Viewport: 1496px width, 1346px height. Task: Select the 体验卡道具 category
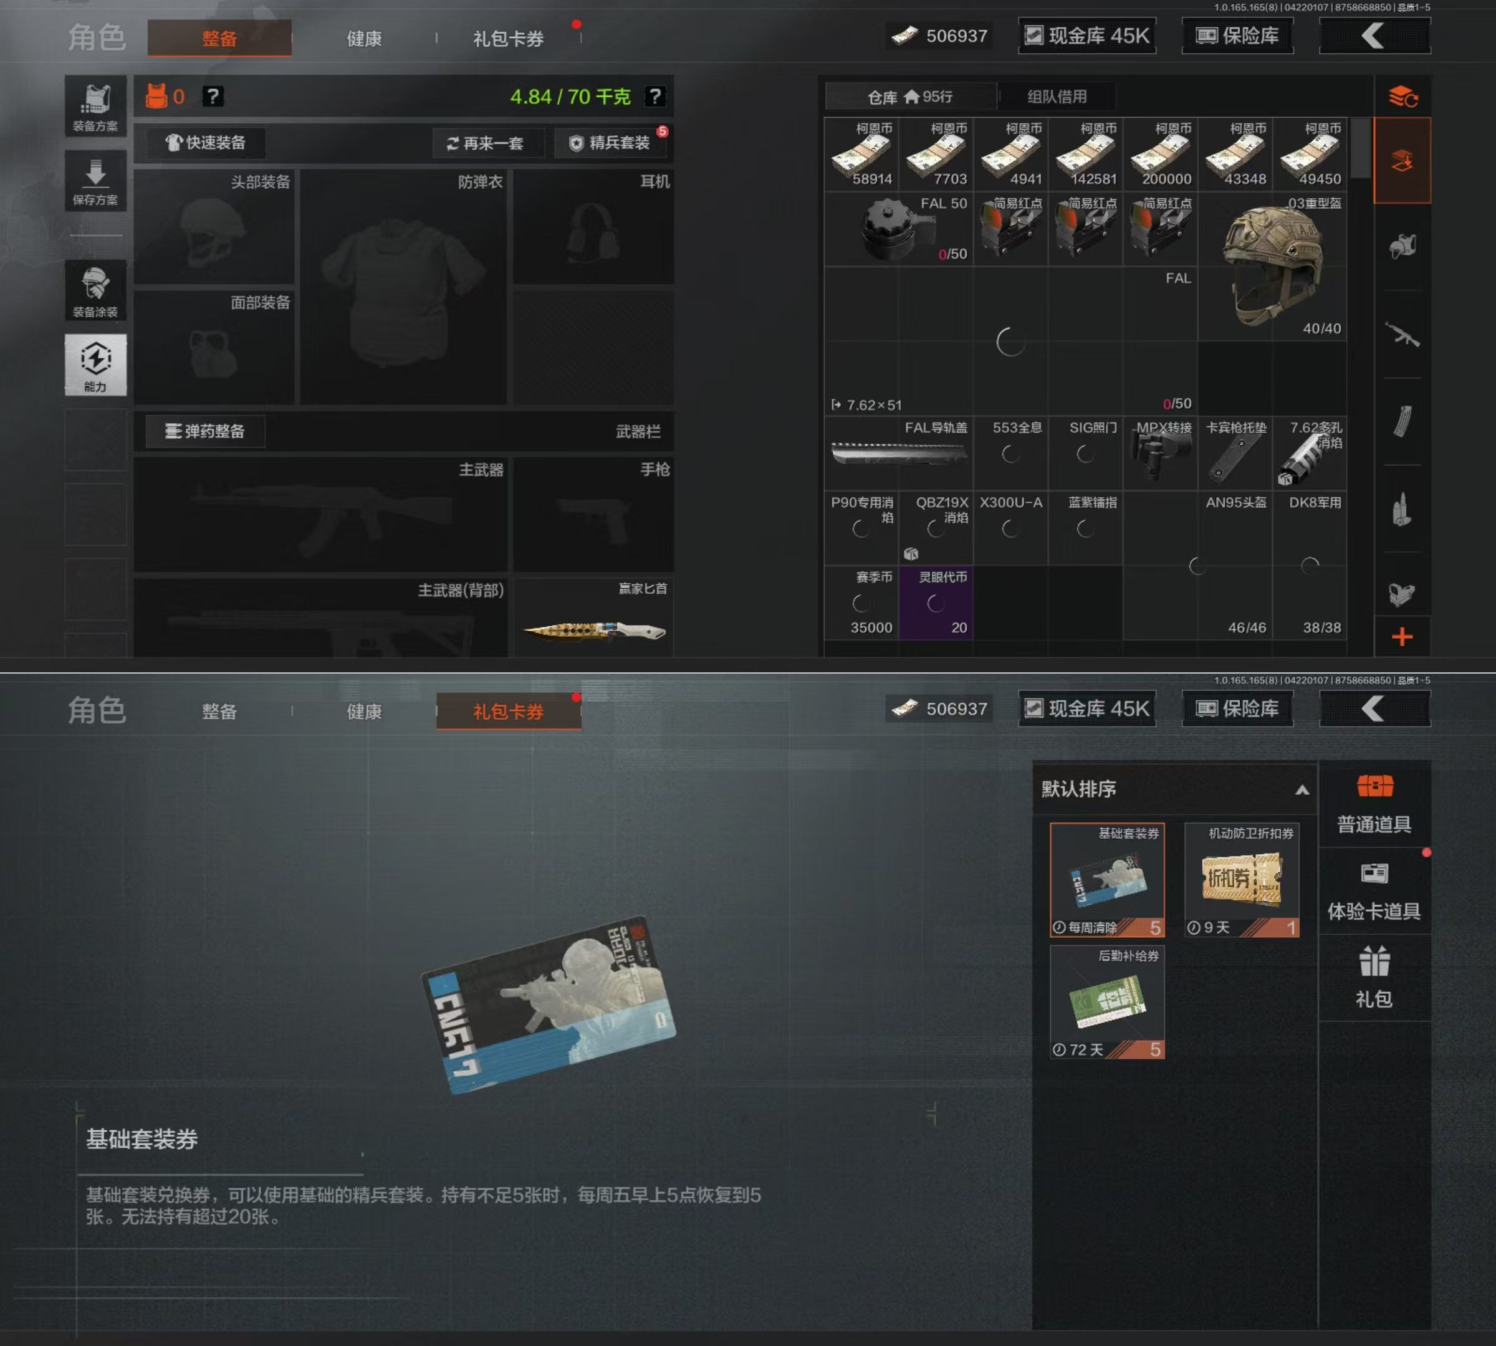[1374, 890]
